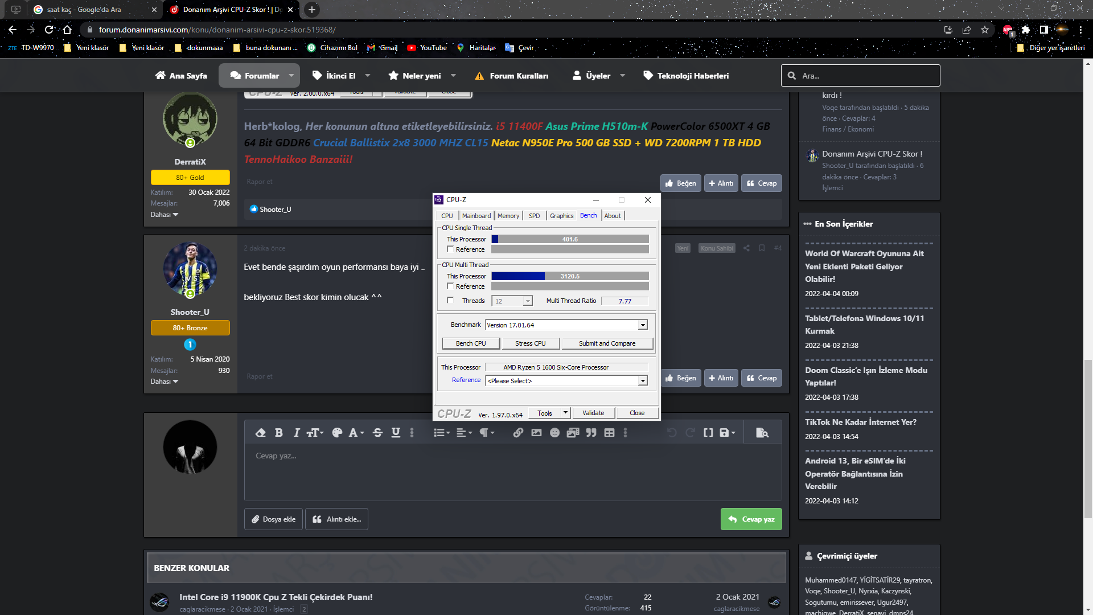Screen dimensions: 1093x615
Task: Switch to the CPU tab in CPU-Z
Action: (447, 216)
